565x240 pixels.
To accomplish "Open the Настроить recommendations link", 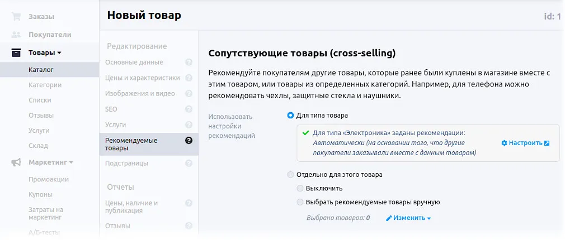I will [525, 143].
